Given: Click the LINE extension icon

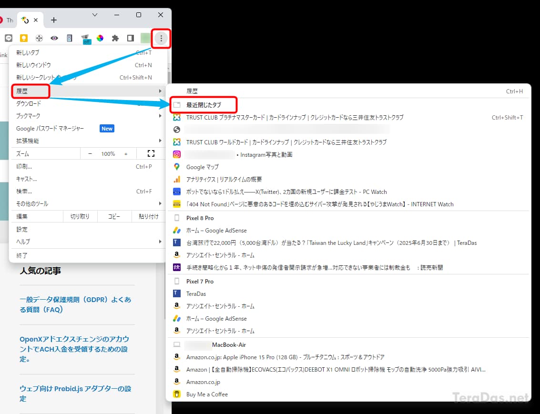Looking at the screenshot, I should point(9,38).
